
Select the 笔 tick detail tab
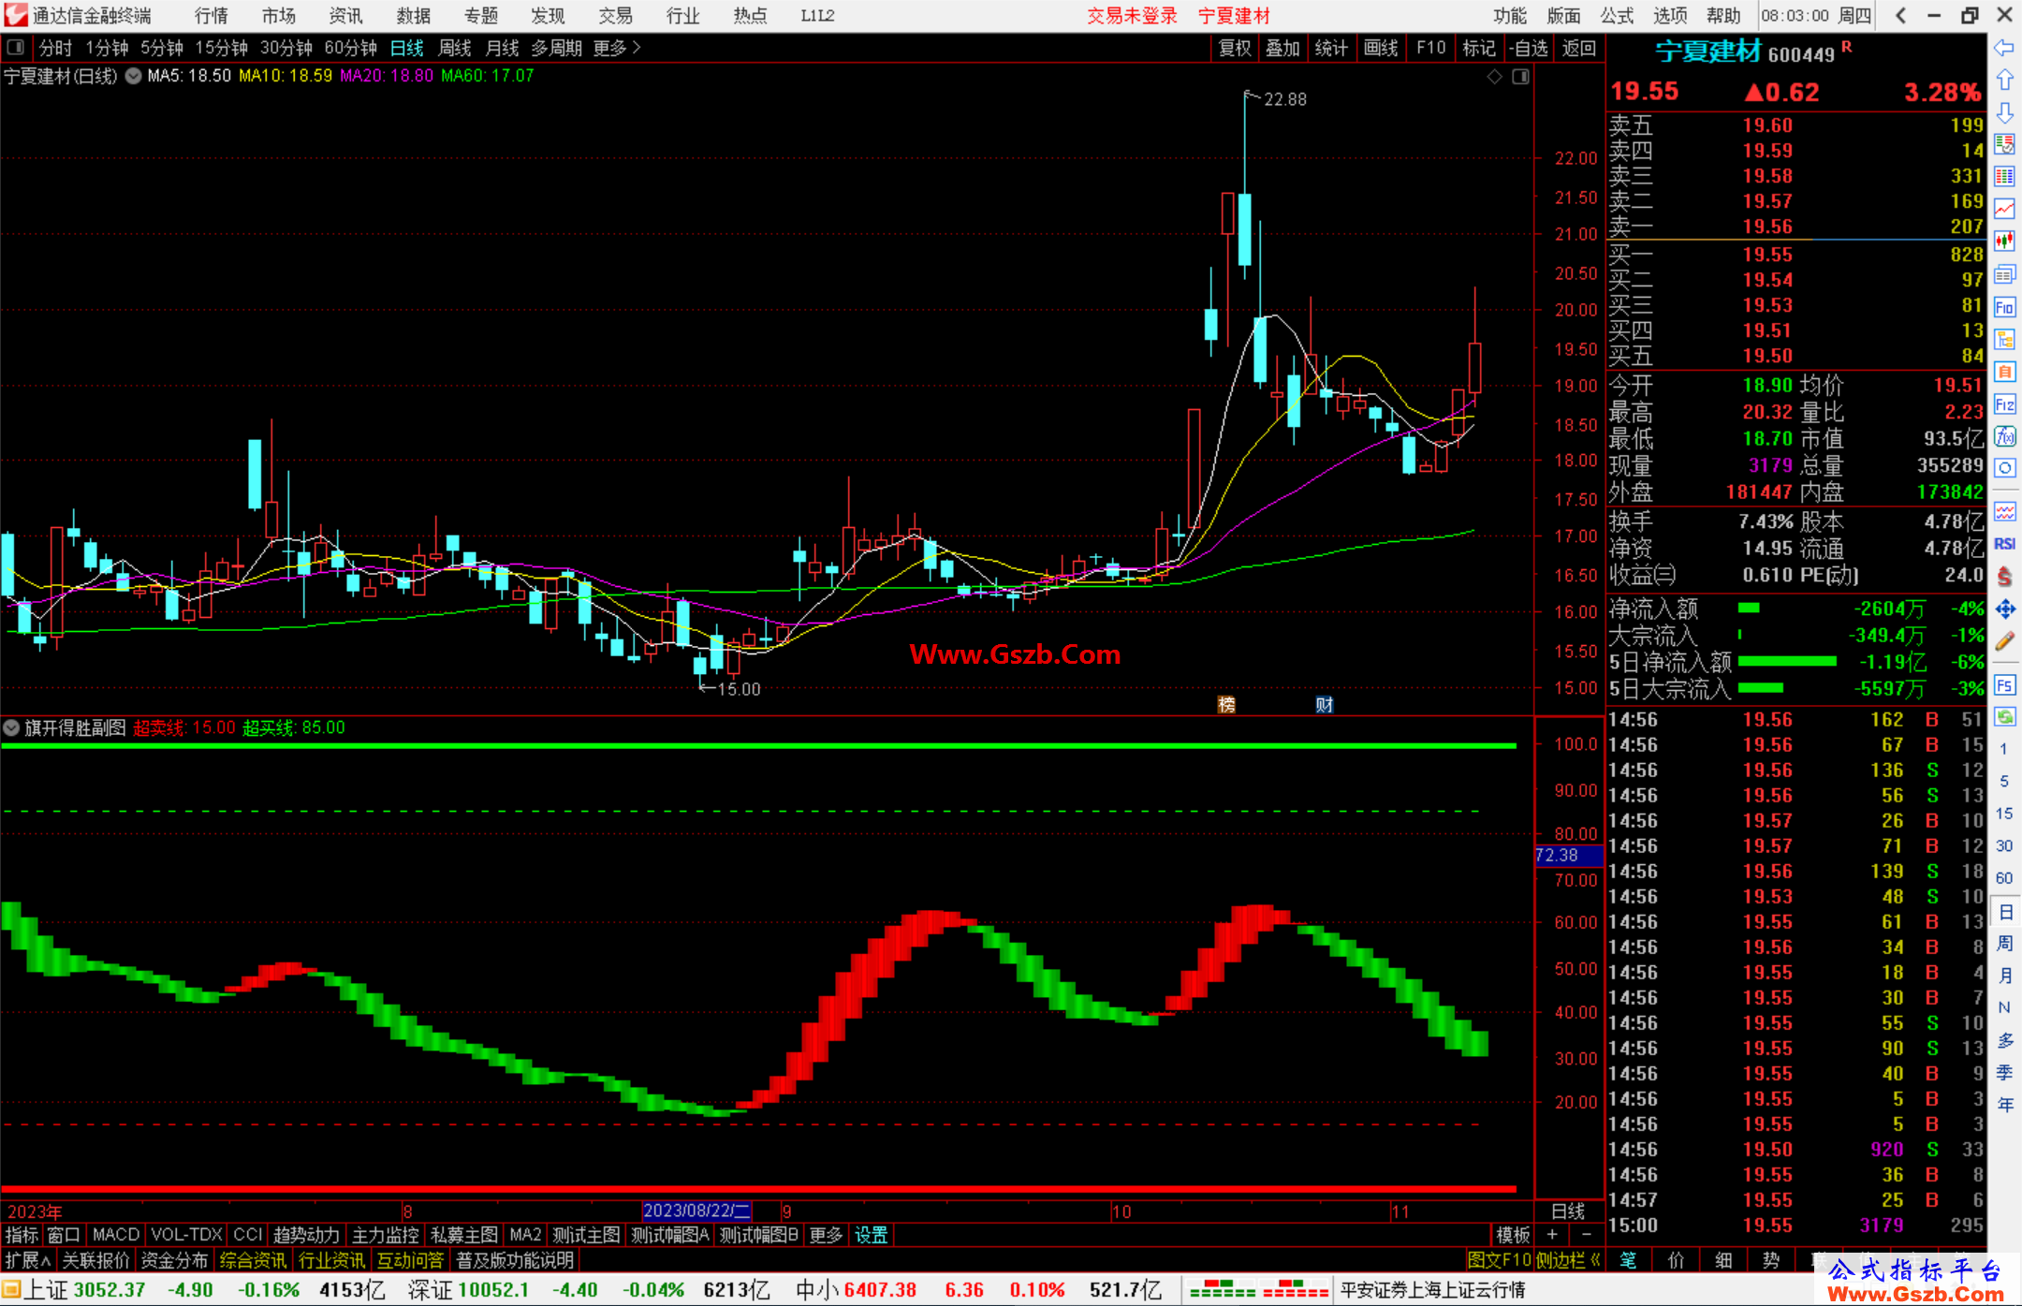[1629, 1260]
